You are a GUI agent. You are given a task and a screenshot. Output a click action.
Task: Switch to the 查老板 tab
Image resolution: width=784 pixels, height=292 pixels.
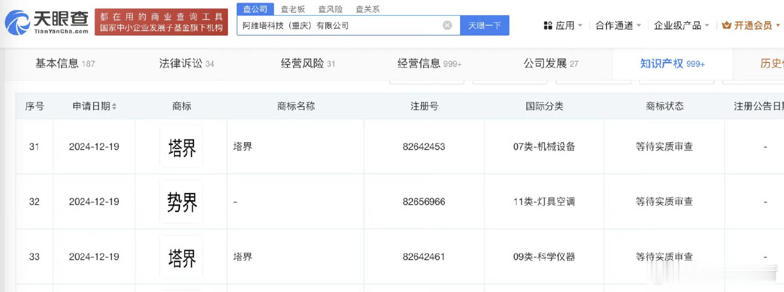[x=293, y=9]
